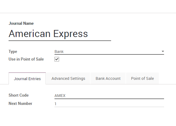Screen dimensions: 176x126
Task: Click the word Bank in Type selector
Action: (59, 52)
